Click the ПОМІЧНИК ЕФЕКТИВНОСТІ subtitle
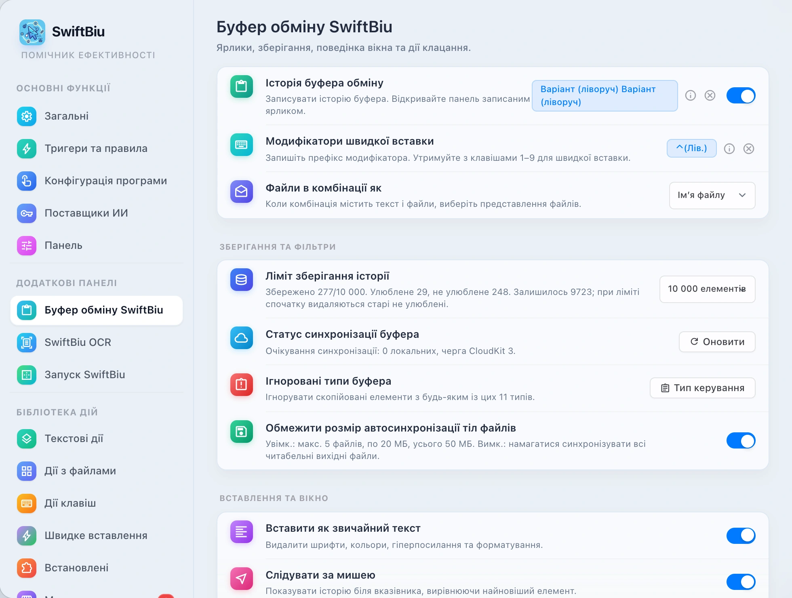This screenshot has width=792, height=598. [x=88, y=55]
